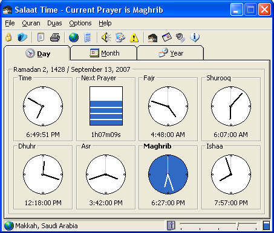Click the yellow warning triangle icon
The image size is (274, 233).
134,37
